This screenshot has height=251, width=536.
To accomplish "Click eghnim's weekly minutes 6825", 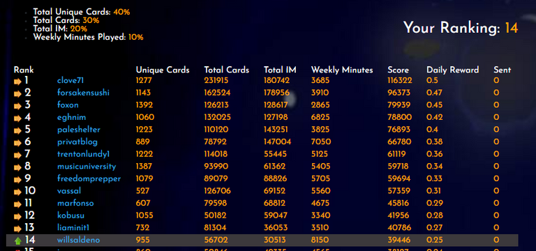I will [x=320, y=117].
